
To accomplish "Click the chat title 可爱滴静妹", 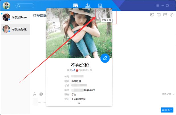I will point(40,16).
